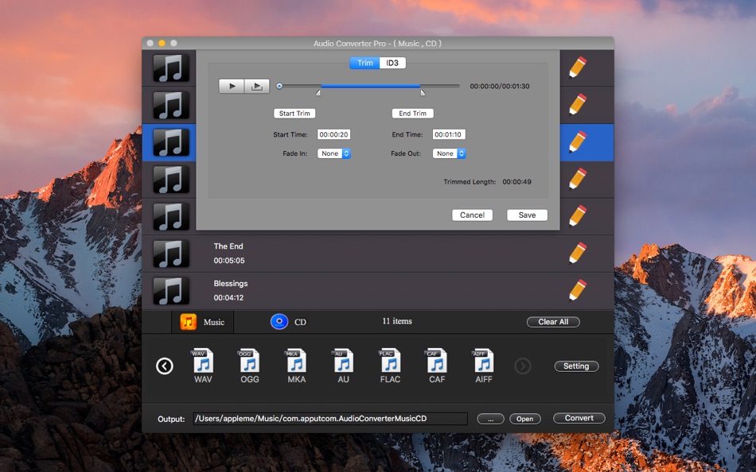Open the Music source with orange icon
The height and width of the screenshot is (472, 756).
click(189, 322)
